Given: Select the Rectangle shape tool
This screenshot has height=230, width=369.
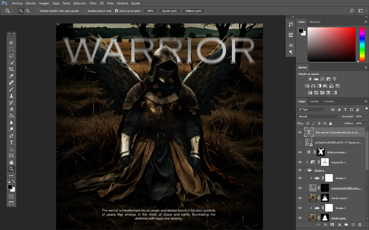Looking at the screenshot, I should (11, 156).
